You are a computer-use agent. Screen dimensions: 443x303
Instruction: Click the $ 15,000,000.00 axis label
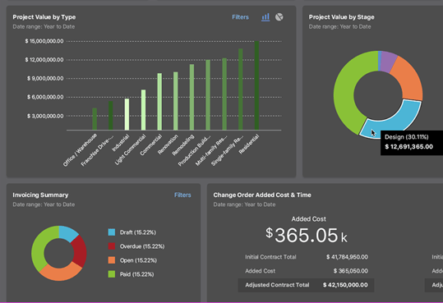point(44,41)
